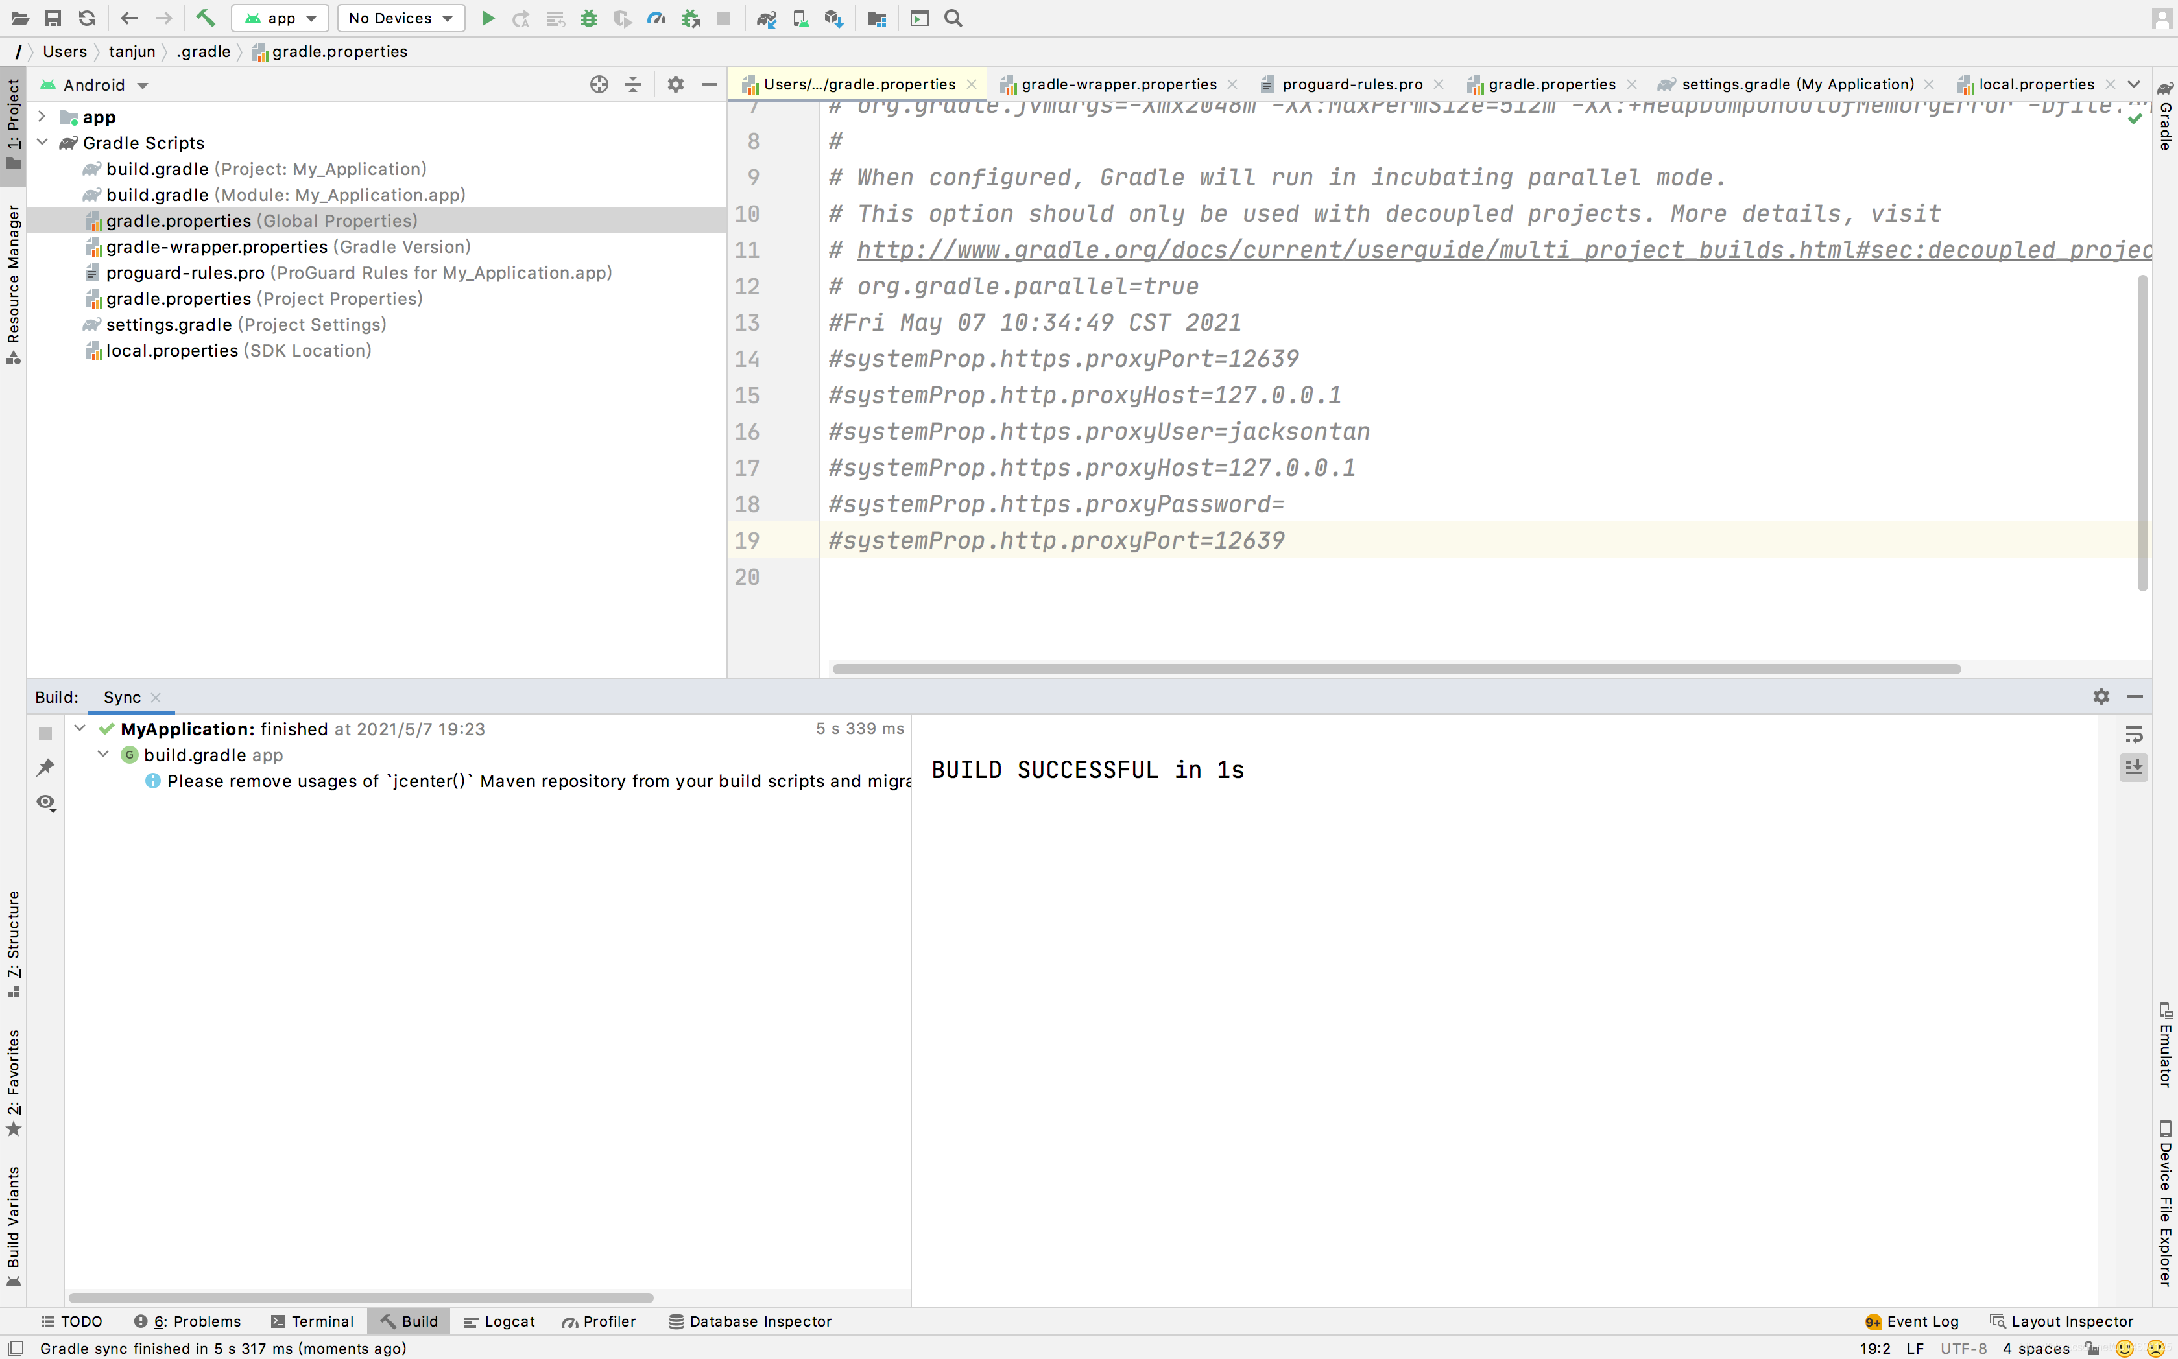Toggle the build view eye filter
Viewport: 2178px width, 1359px height.
[46, 802]
